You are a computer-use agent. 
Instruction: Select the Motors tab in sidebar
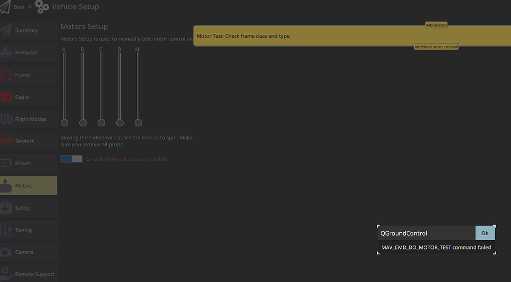pyautogui.click(x=28, y=186)
